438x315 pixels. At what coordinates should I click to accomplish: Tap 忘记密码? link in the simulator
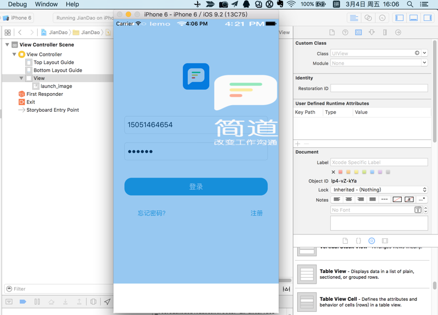pos(152,213)
